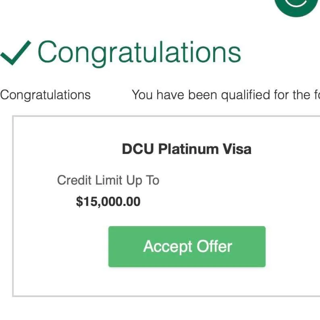
Task: Click the large green Congratulations heading
Action: tap(139, 53)
